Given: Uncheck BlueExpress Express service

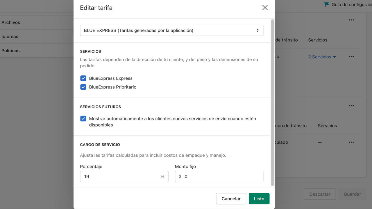Looking at the screenshot, I should (83, 78).
